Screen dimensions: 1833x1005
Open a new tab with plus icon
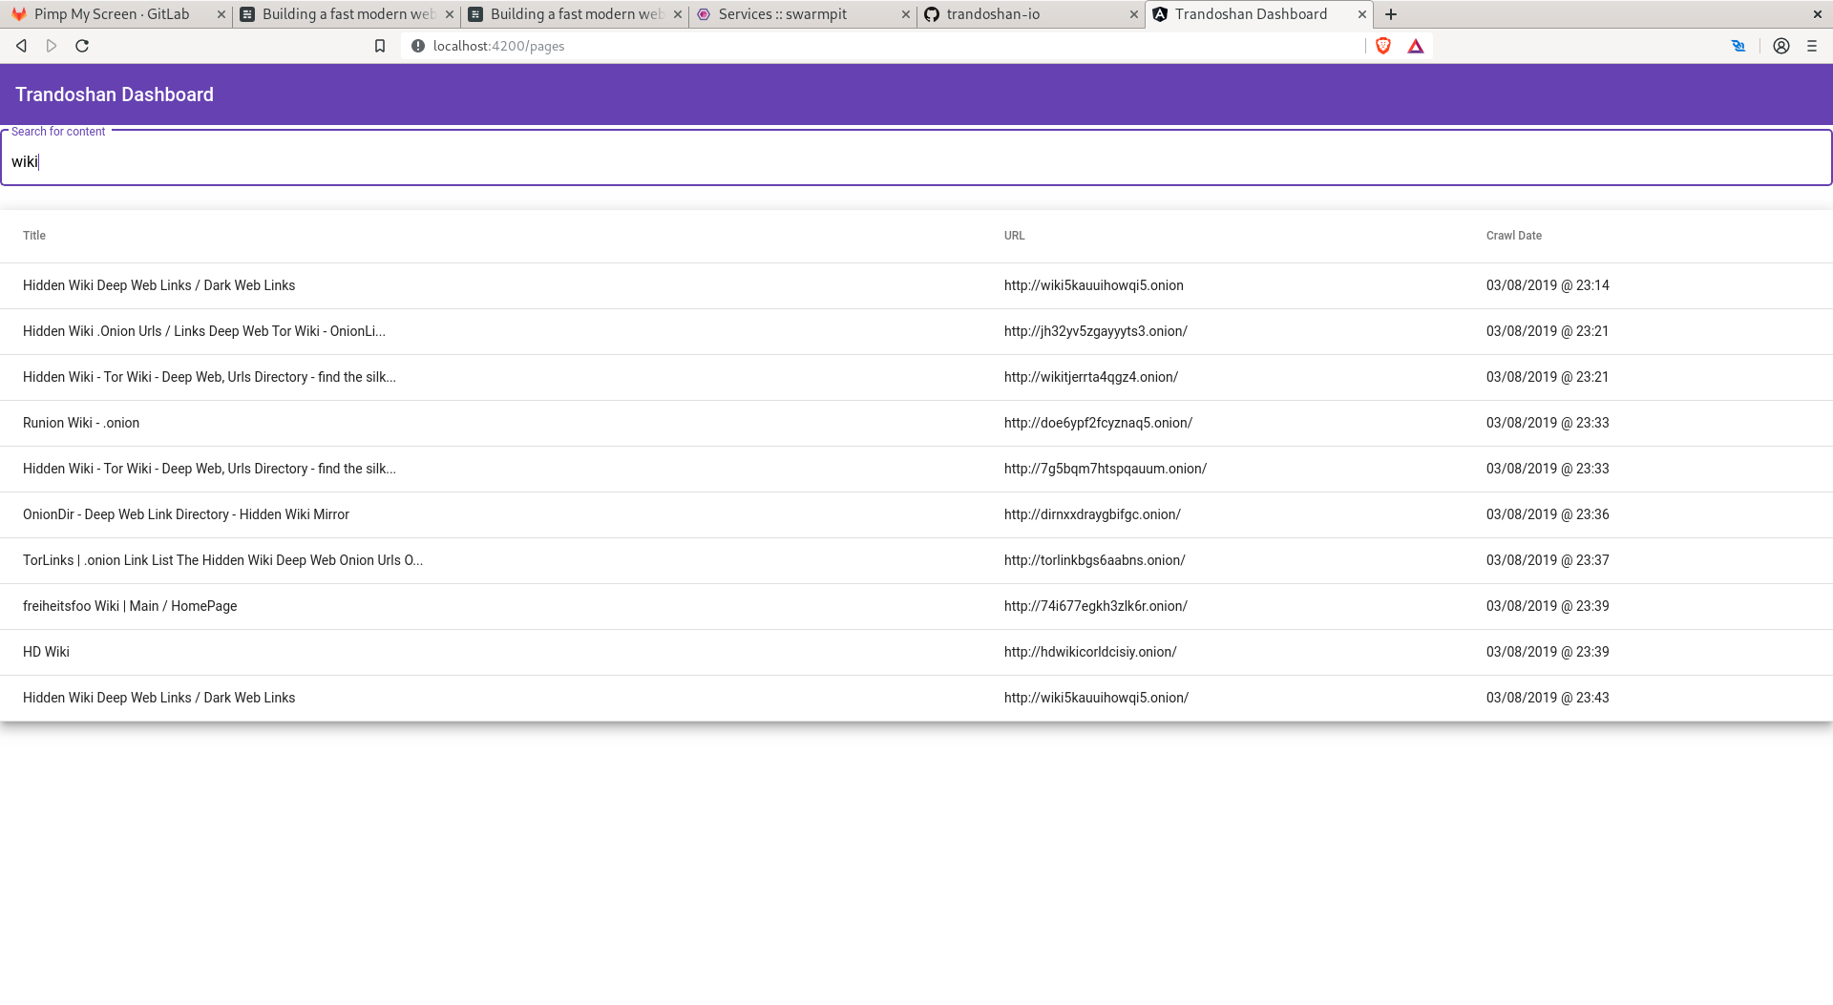point(1391,14)
